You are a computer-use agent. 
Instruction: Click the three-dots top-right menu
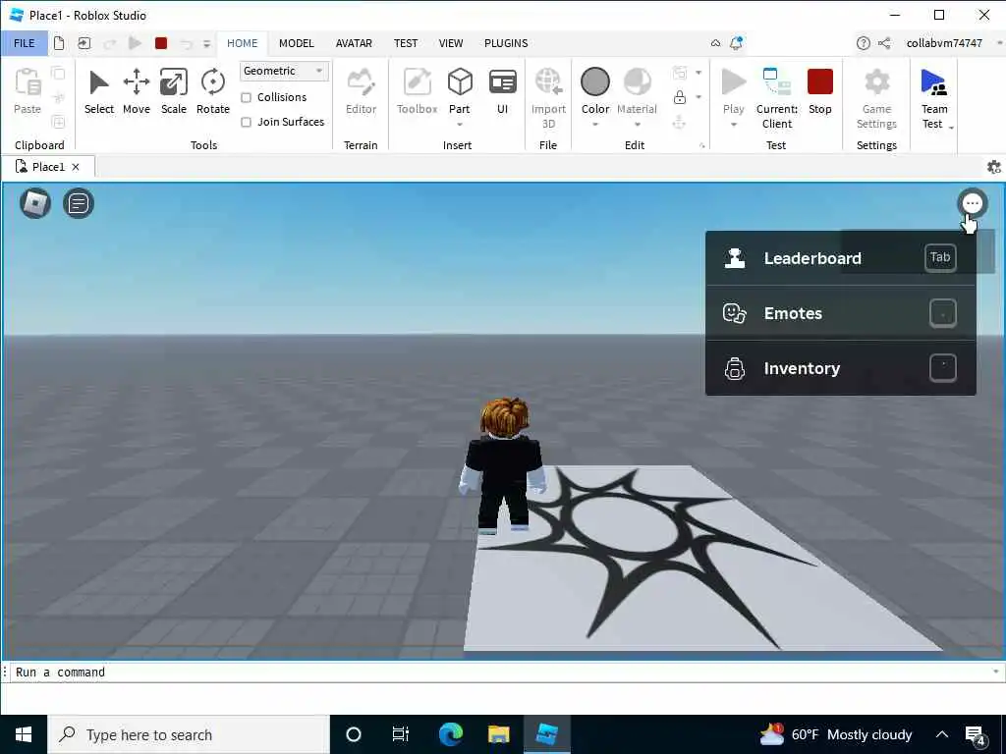tap(972, 204)
